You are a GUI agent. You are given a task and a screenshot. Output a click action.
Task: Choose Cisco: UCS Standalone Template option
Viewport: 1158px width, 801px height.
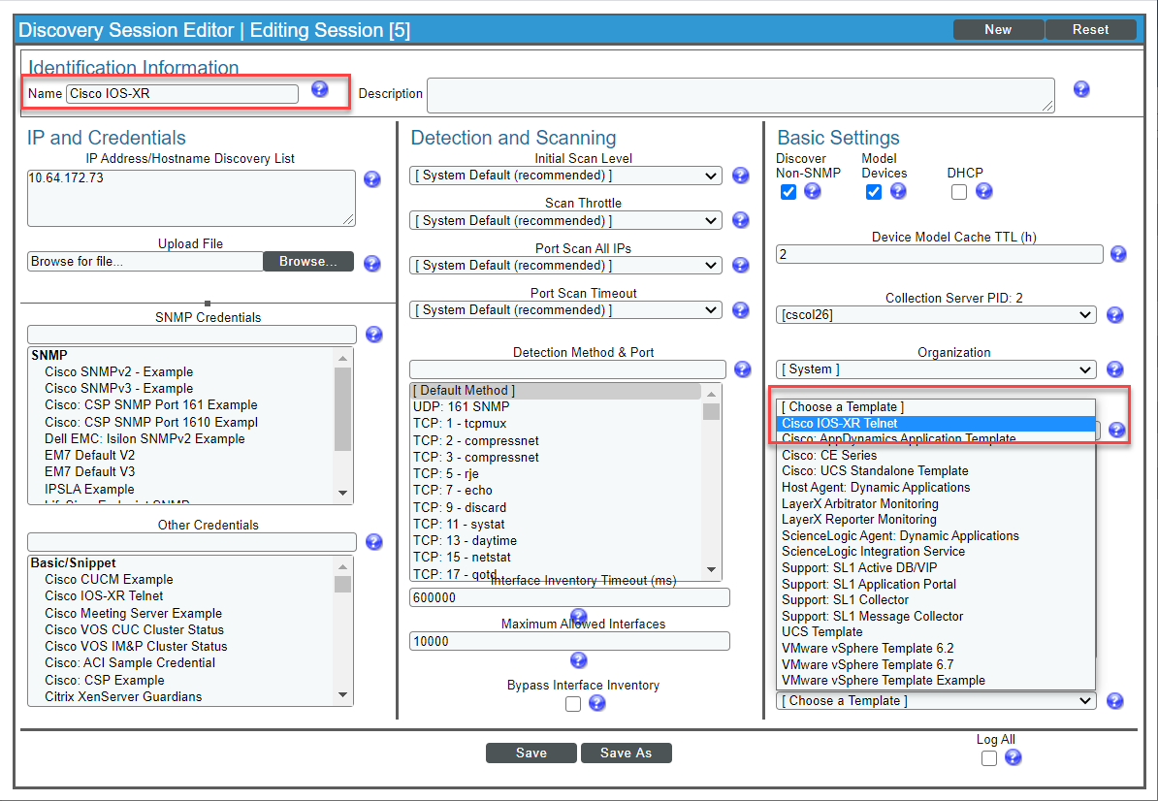[936, 471]
